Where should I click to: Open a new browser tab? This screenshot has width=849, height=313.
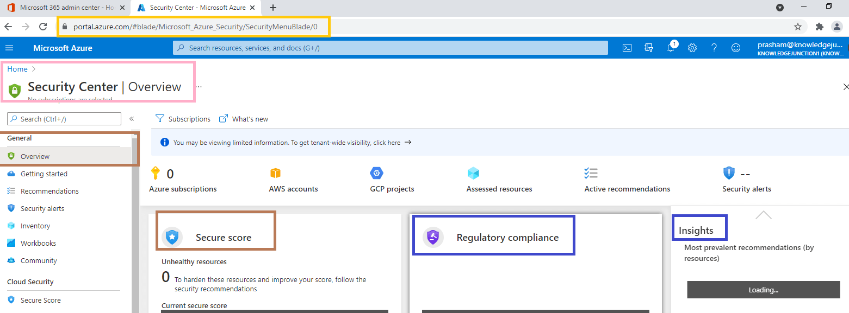click(x=273, y=8)
